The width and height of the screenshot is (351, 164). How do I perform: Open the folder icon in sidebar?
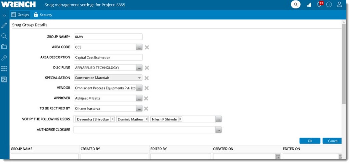(4, 47)
